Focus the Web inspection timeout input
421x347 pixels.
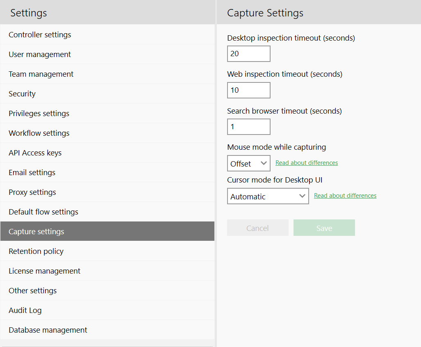tap(248, 90)
